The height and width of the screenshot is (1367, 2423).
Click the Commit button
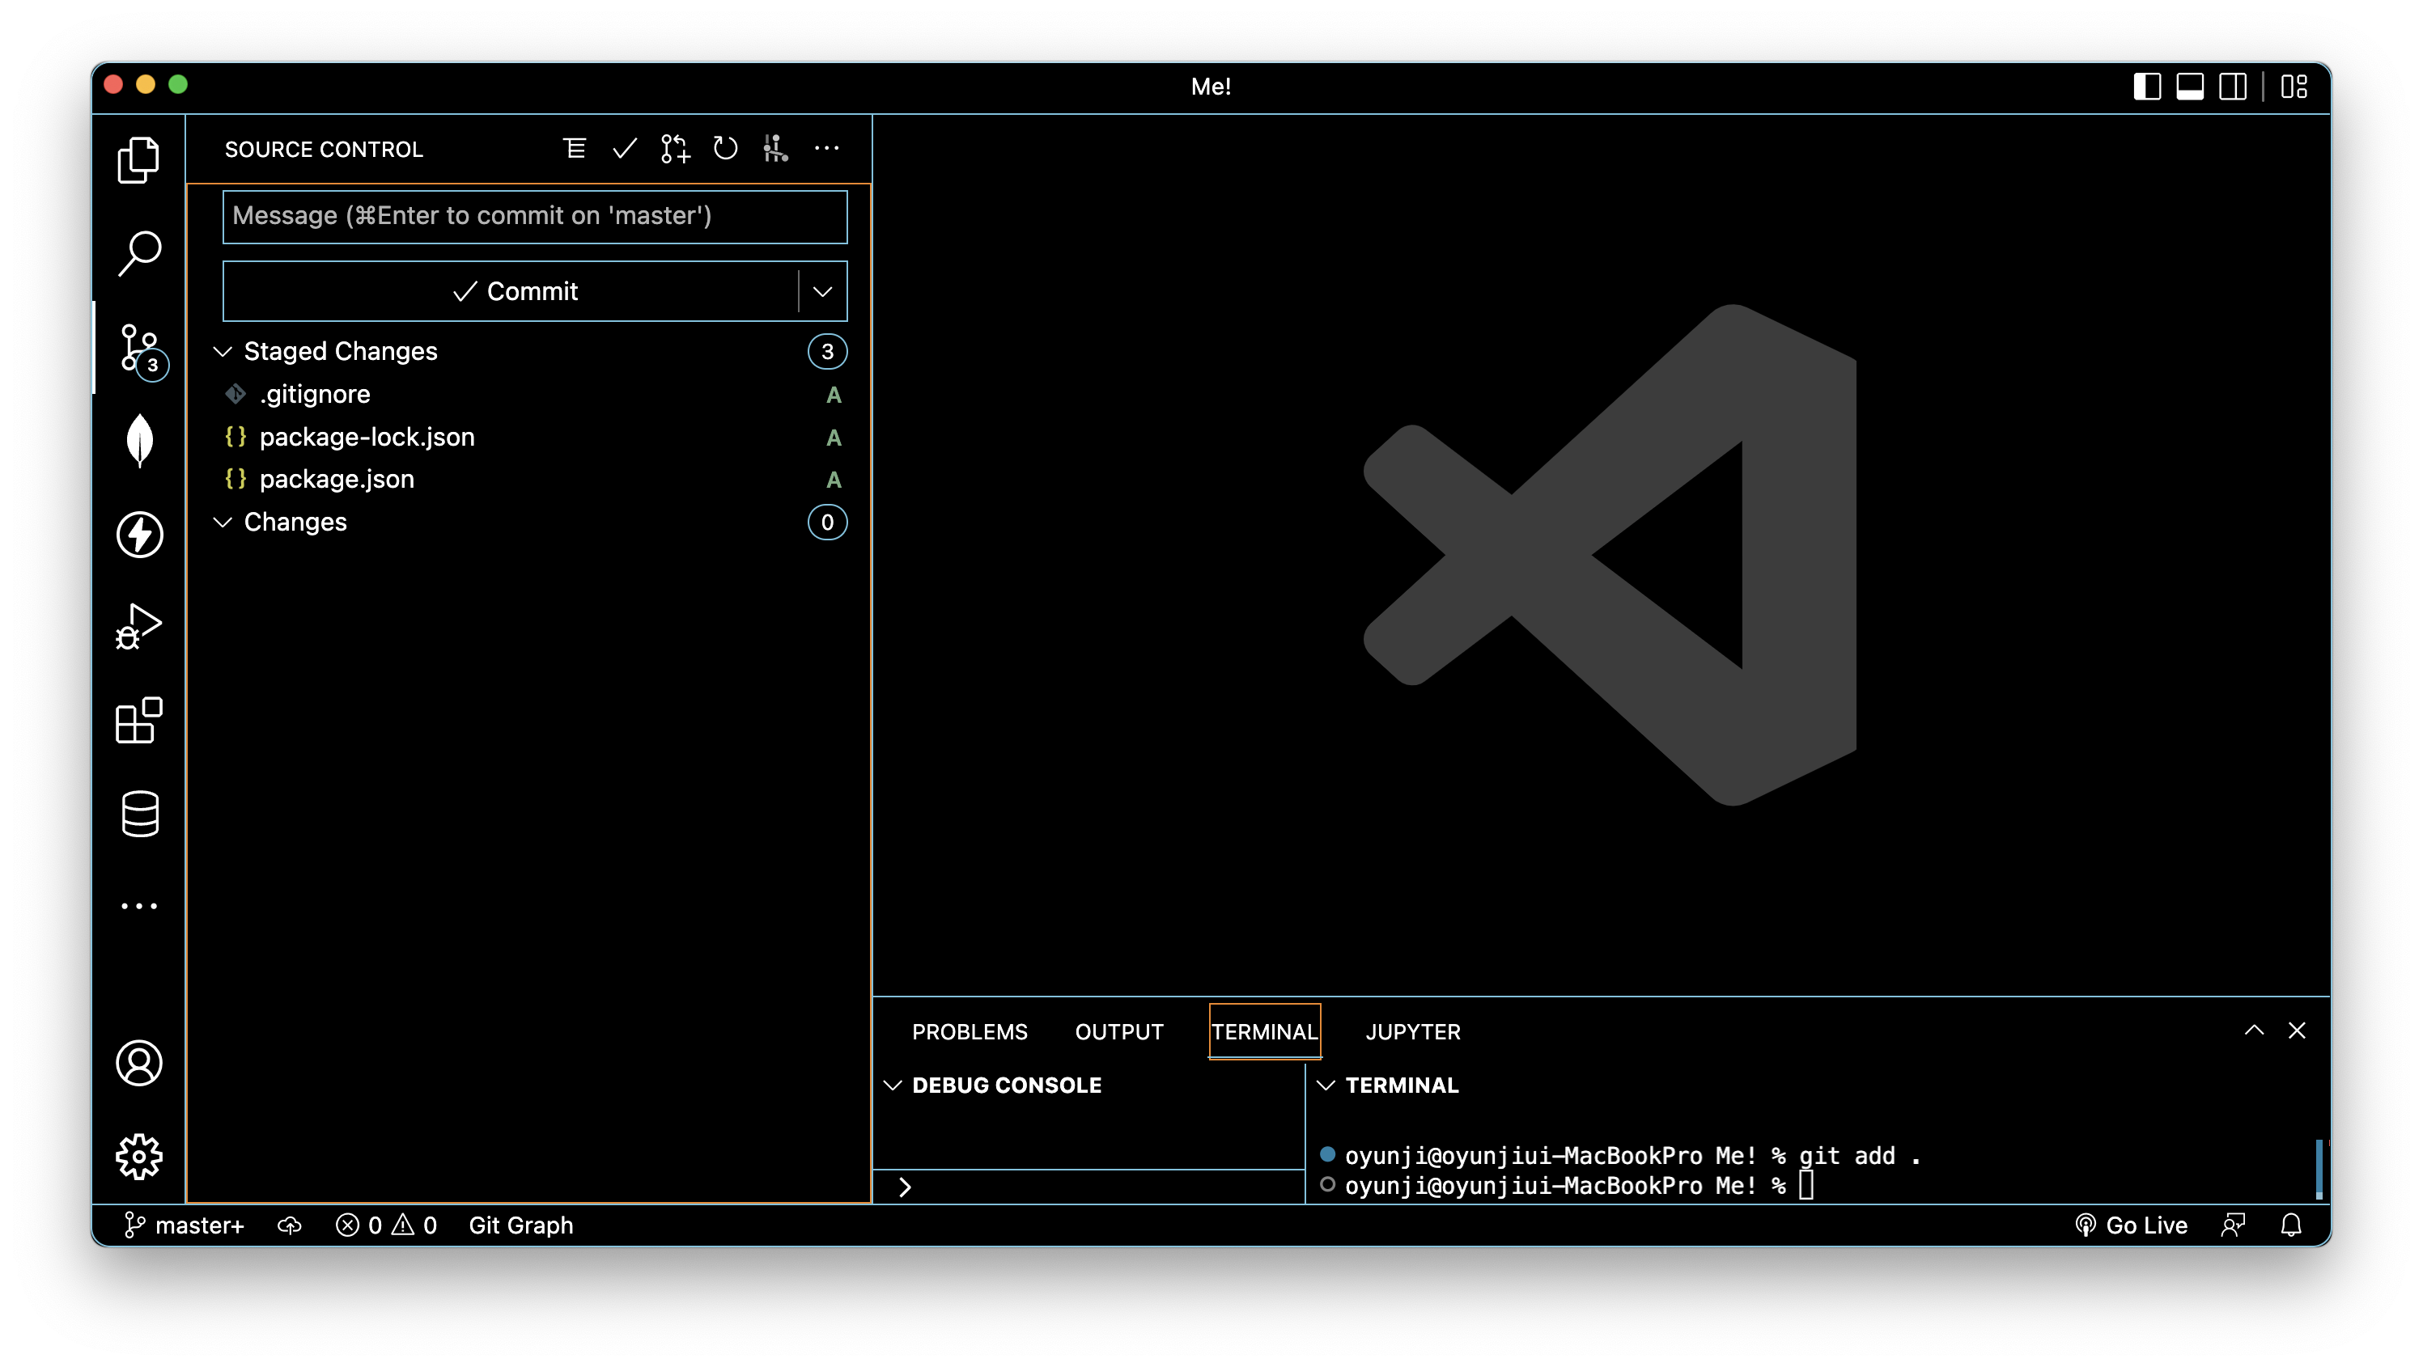coord(514,291)
